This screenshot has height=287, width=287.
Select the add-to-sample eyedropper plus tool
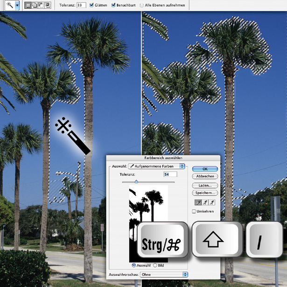[x=205, y=202]
